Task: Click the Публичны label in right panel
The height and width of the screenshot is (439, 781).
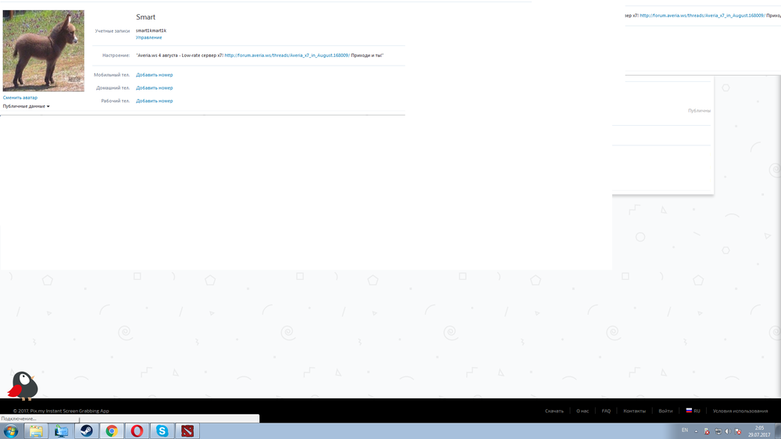Action: (699, 111)
